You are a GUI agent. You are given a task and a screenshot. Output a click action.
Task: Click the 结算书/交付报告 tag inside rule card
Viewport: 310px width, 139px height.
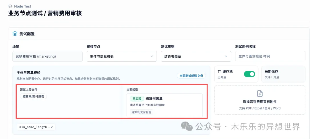coord(141,112)
